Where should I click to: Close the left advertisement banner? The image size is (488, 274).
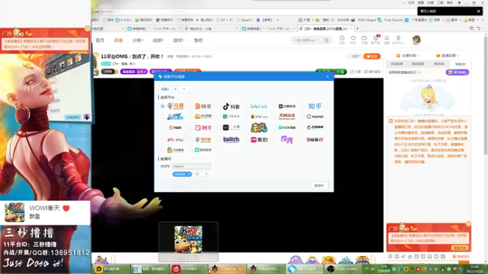pos(87,29)
